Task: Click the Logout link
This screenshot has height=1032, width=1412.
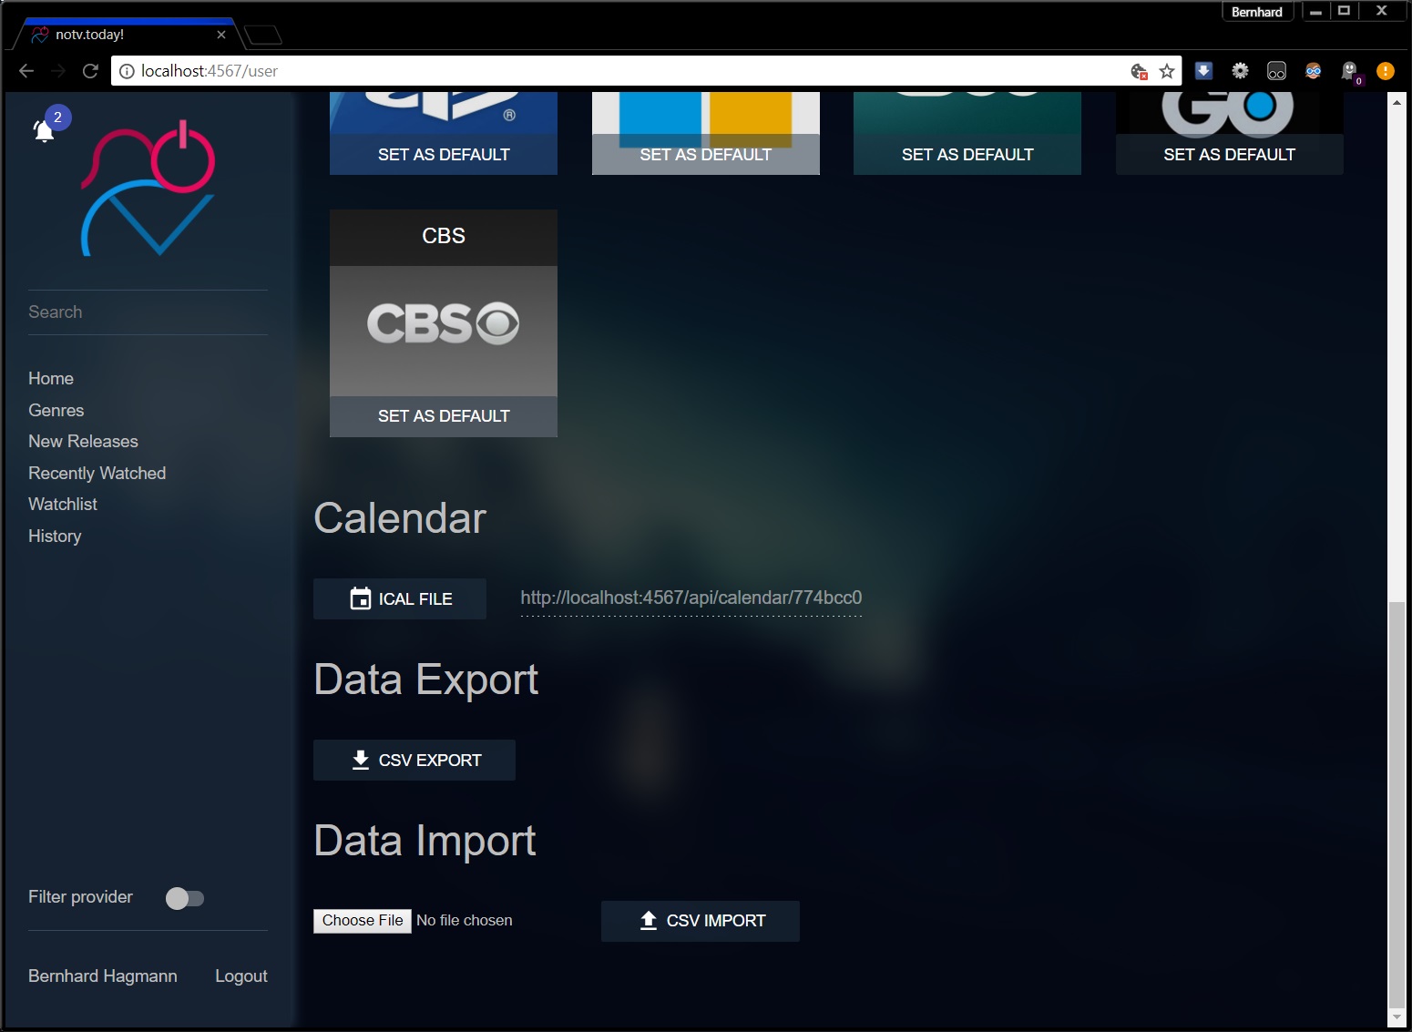Action: [x=240, y=976]
